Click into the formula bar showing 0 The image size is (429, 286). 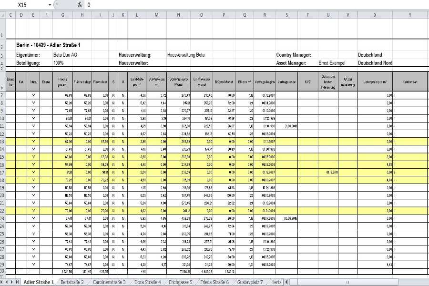click(x=257, y=5)
